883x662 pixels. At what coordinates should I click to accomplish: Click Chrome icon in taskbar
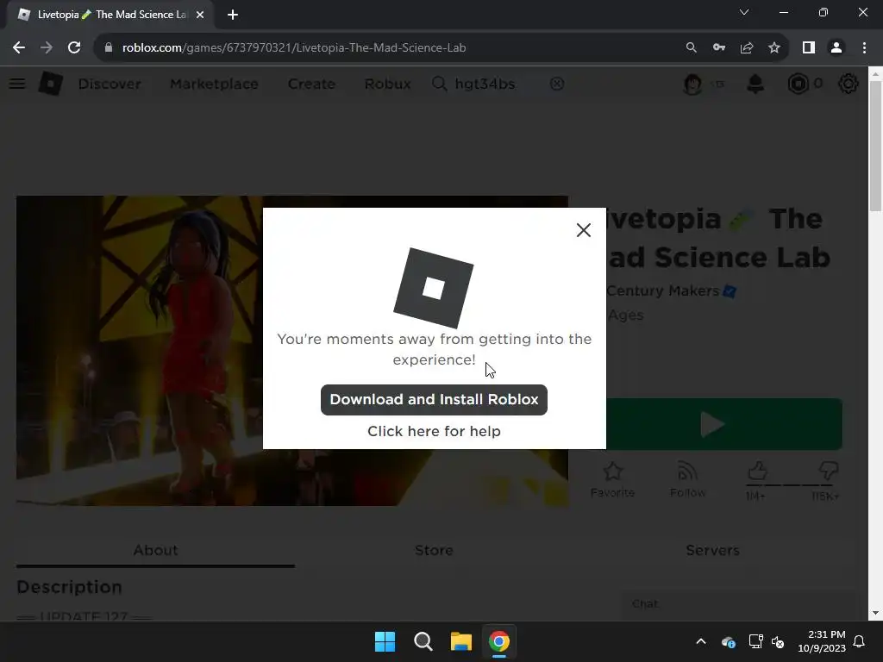click(499, 641)
